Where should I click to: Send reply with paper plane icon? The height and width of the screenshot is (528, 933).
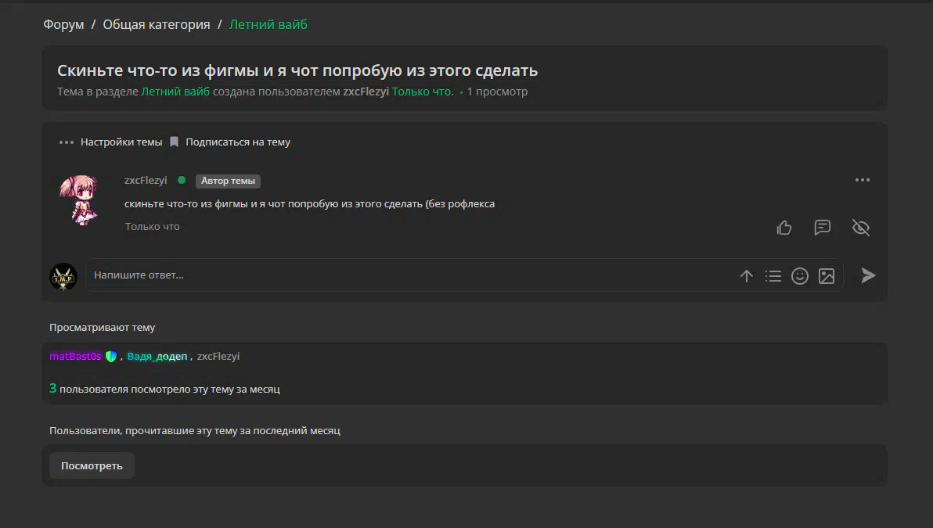pos(868,275)
